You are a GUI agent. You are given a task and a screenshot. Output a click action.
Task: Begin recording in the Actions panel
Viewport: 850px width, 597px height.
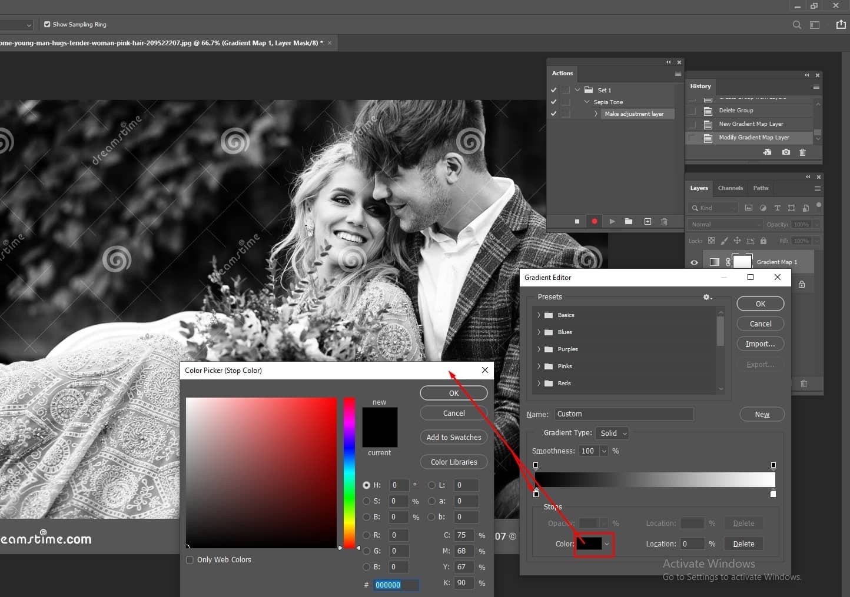(594, 222)
